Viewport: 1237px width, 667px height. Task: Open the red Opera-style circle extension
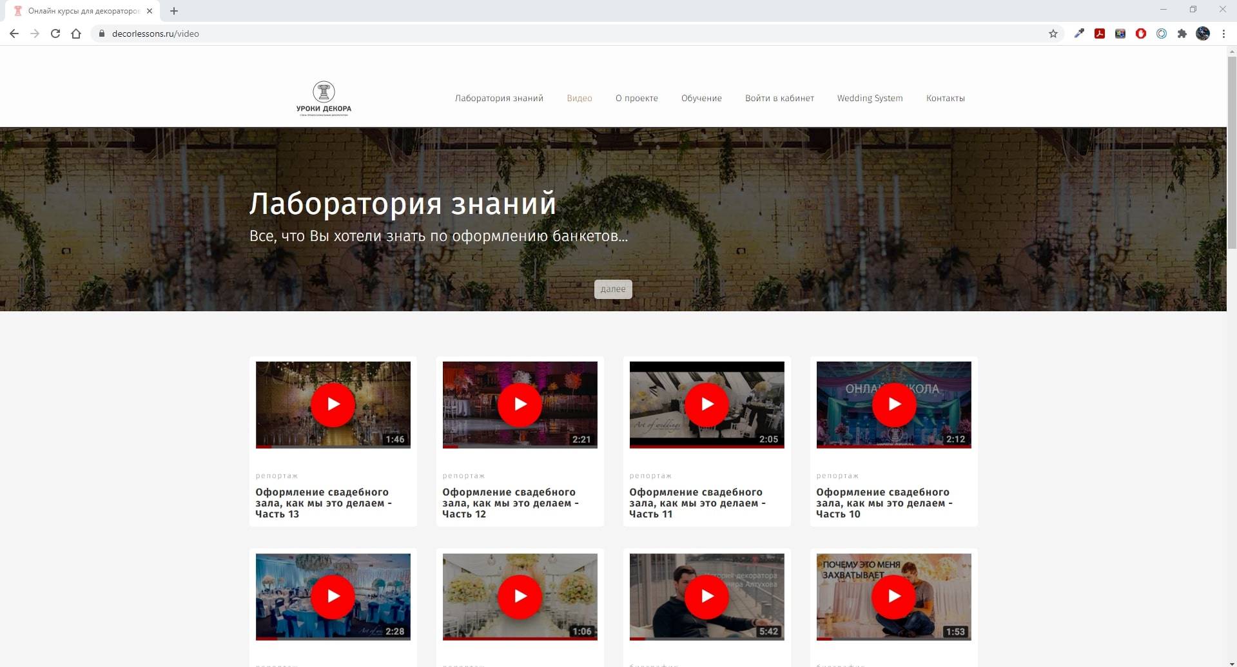(1141, 34)
